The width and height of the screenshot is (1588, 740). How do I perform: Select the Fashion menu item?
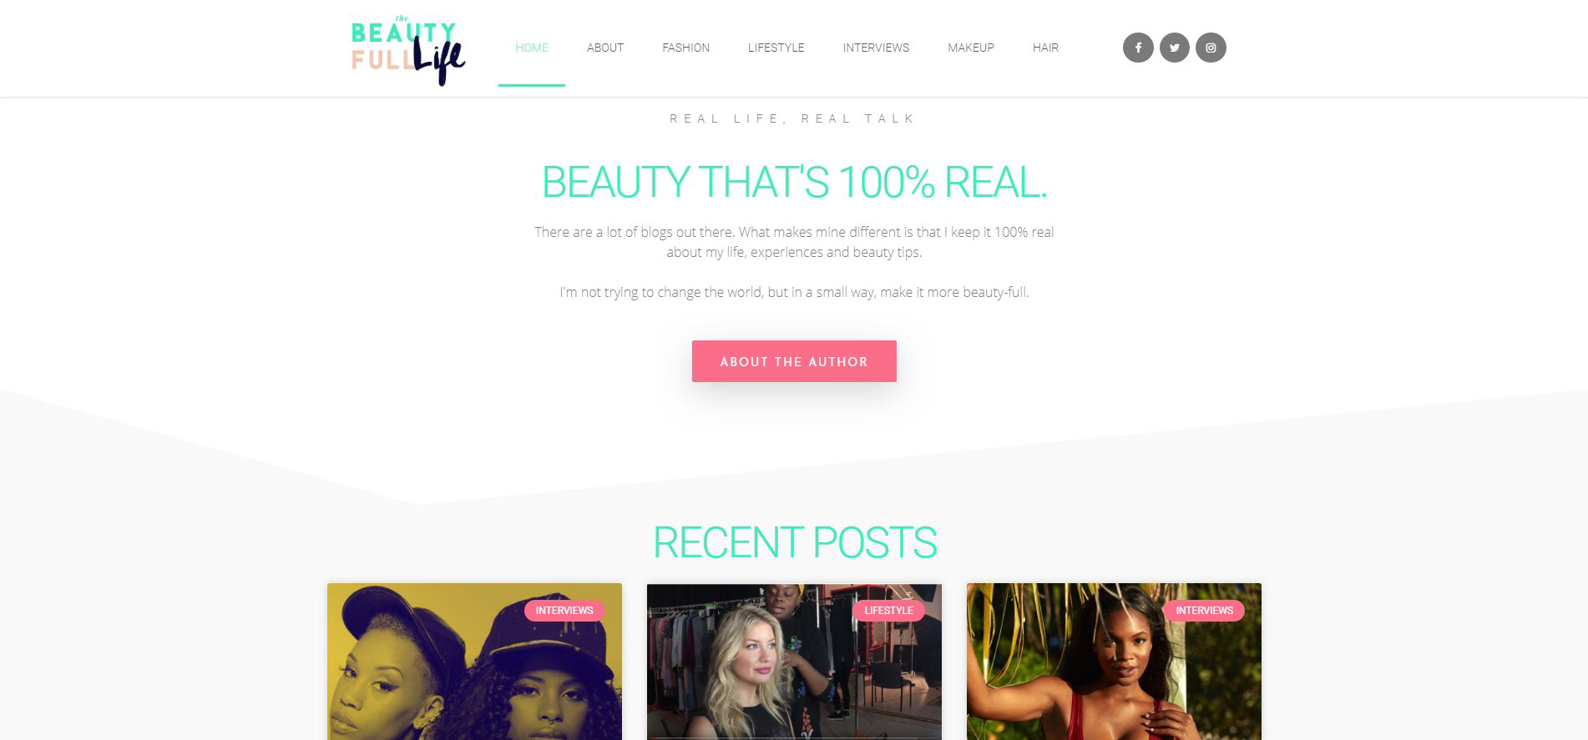coord(686,48)
